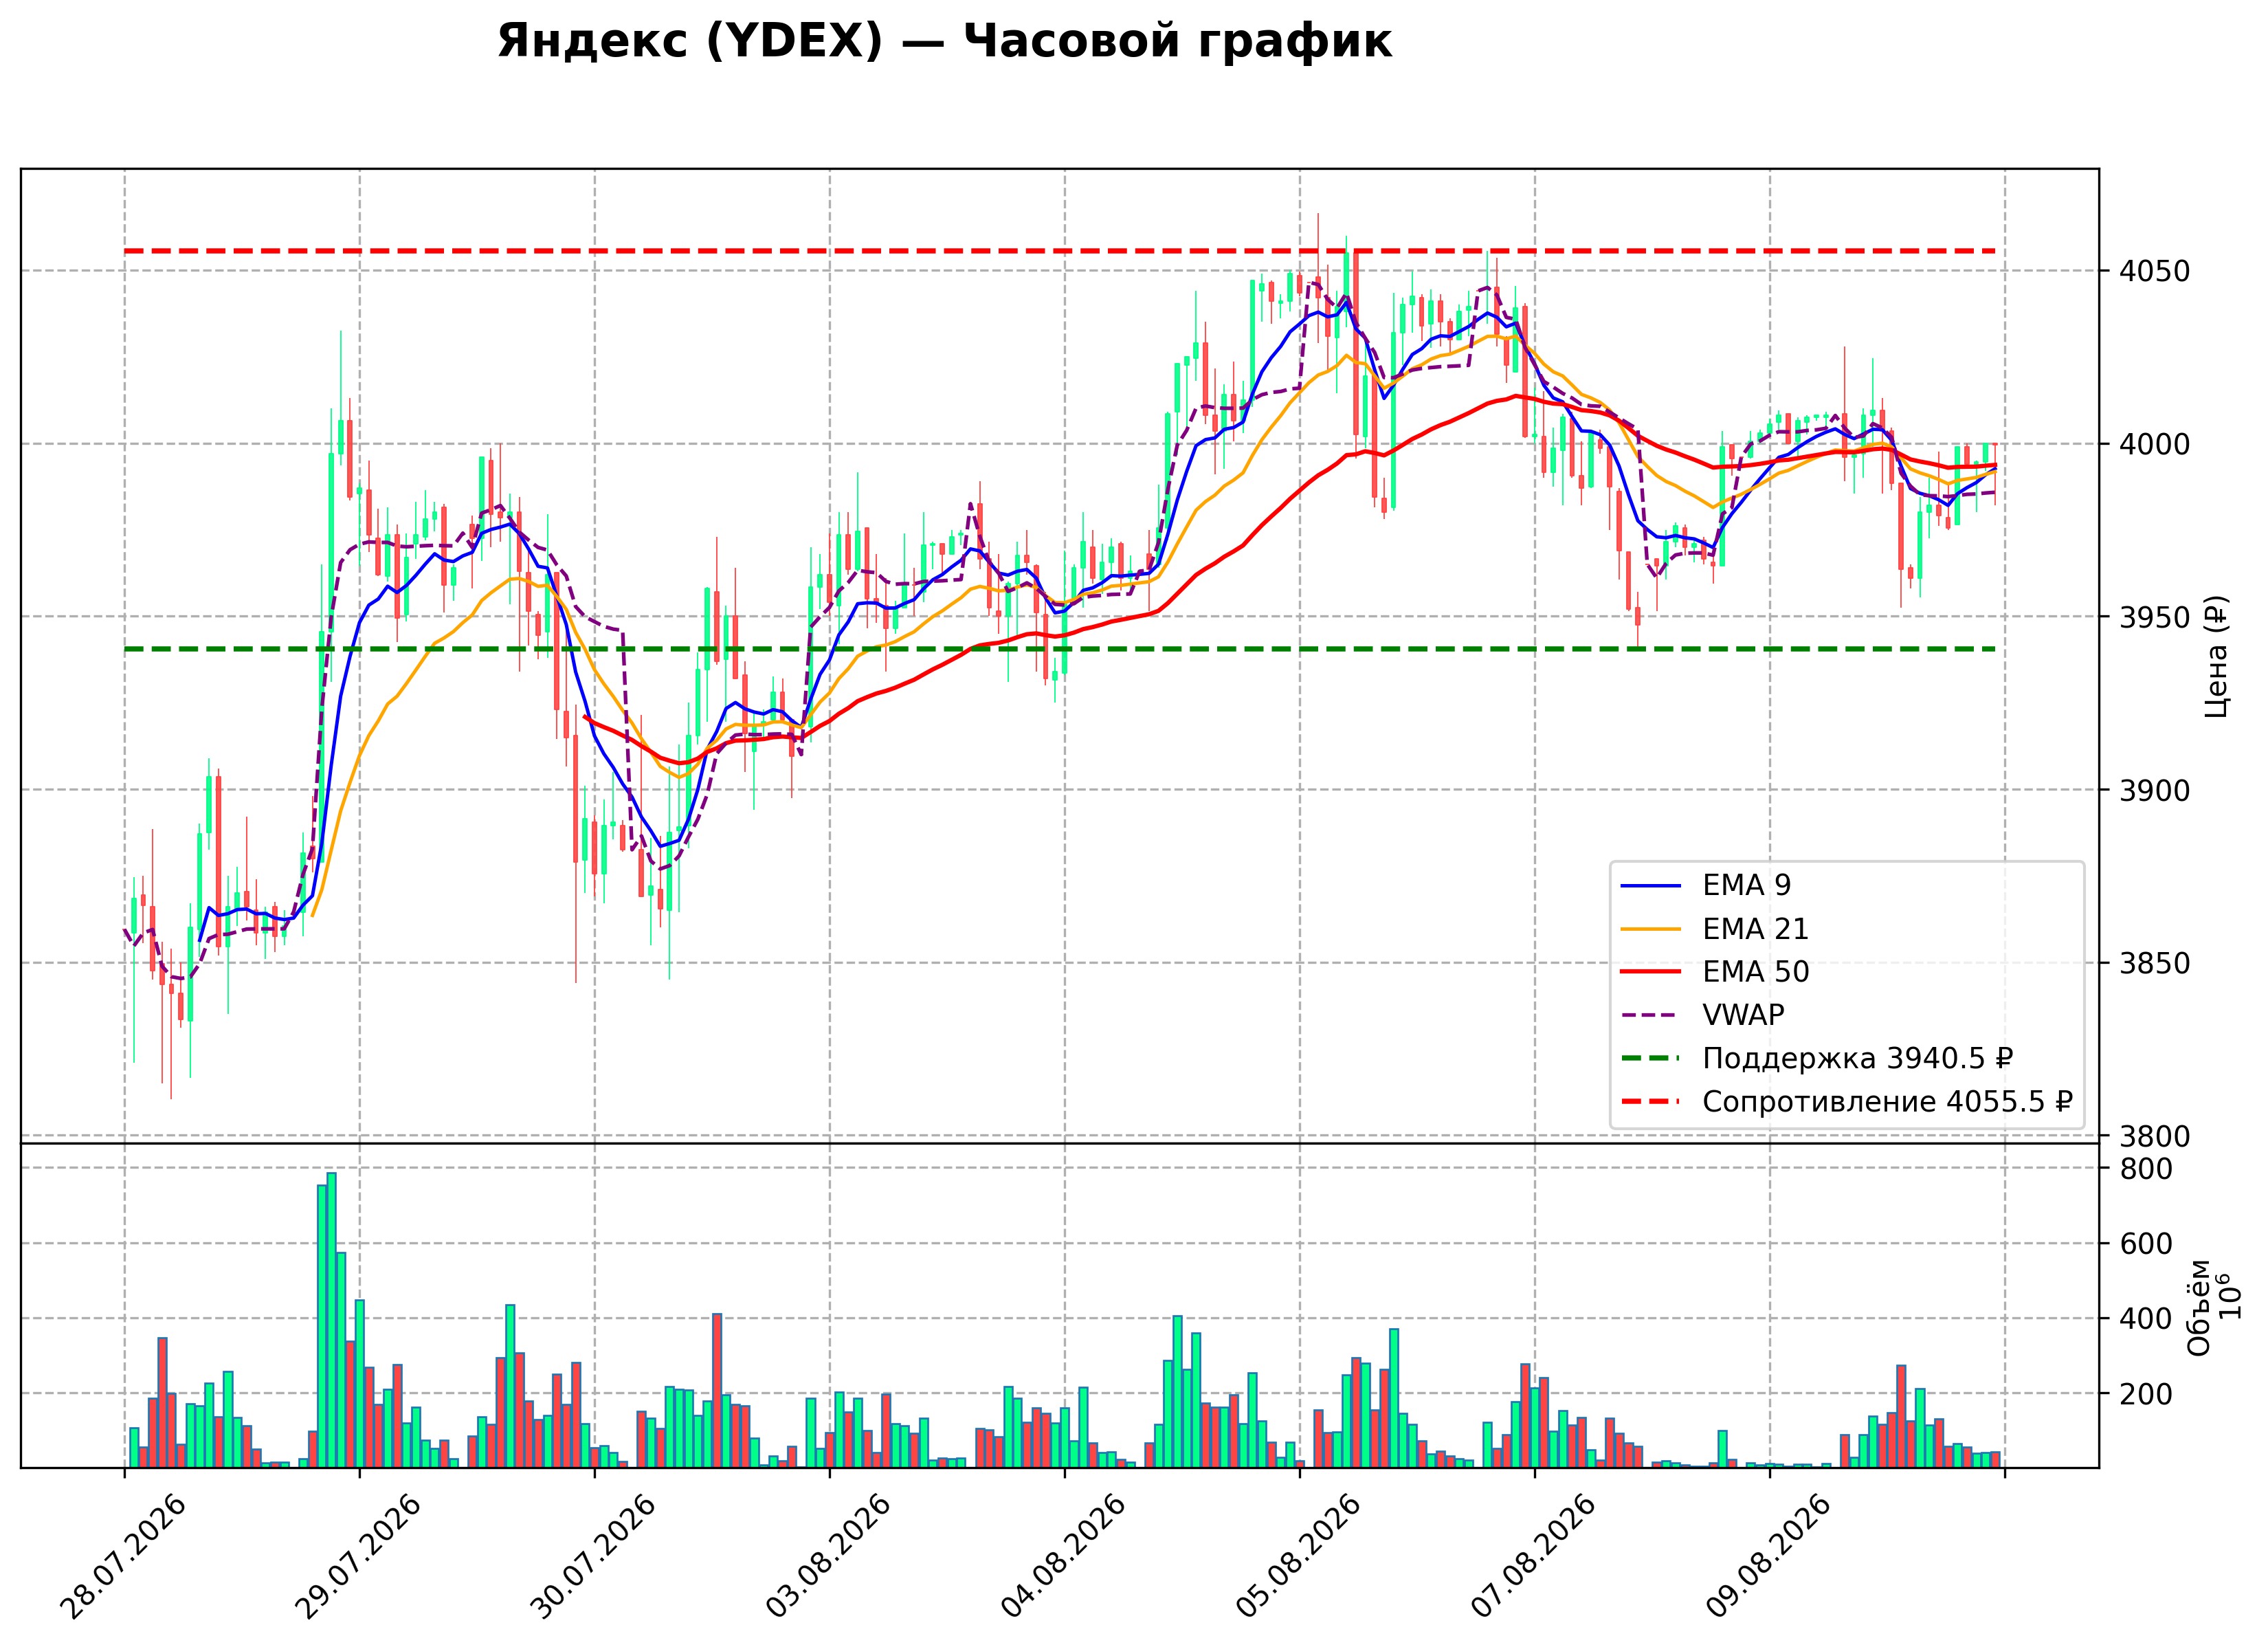Click the 3850 price axis label
The image size is (2268, 1645).
coord(2155,963)
